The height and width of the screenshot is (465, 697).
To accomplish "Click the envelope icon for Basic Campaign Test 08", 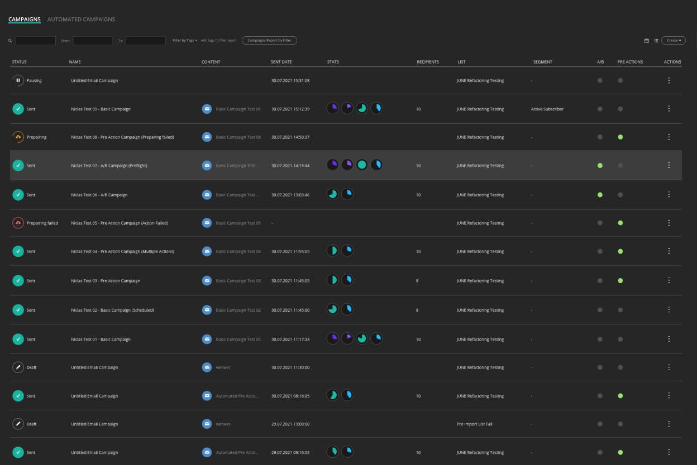I will tap(207, 137).
